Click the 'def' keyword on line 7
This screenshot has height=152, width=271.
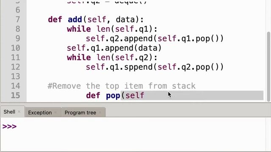coord(55,19)
